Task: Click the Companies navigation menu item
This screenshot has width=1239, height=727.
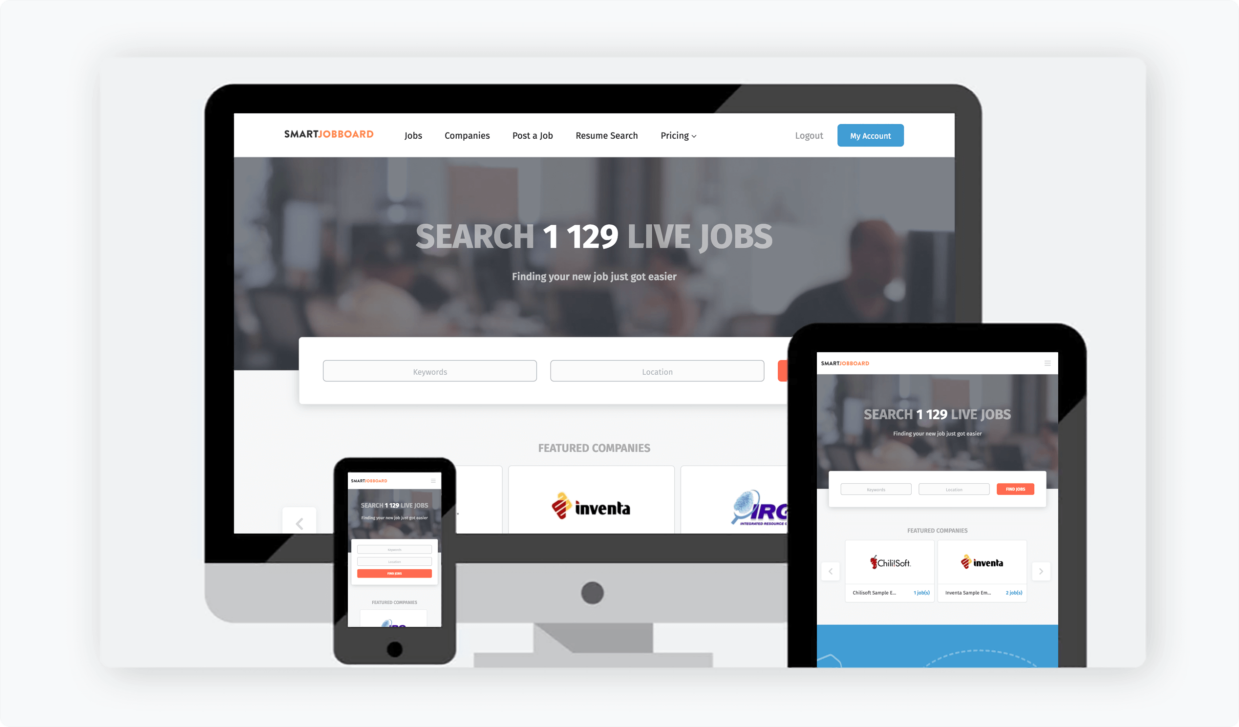Action: click(x=467, y=135)
